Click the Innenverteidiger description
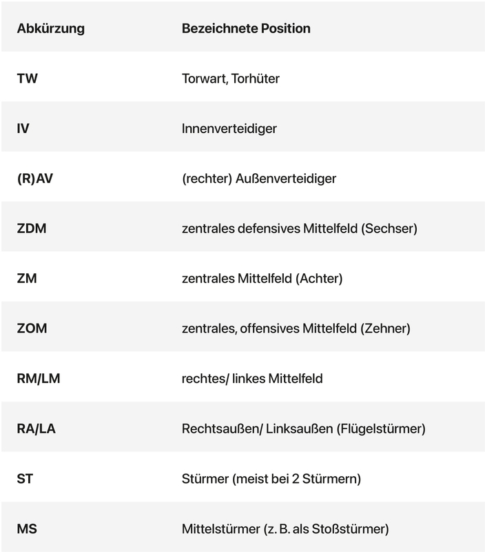The height and width of the screenshot is (552, 485). click(229, 128)
